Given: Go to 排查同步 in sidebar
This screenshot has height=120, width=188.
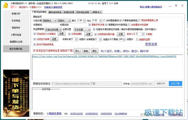Looking at the screenshot, I should [x=16, y=28].
